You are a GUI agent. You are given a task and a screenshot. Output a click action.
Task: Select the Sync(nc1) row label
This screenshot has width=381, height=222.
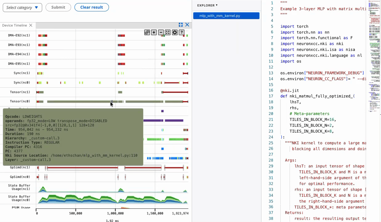click(x=22, y=73)
